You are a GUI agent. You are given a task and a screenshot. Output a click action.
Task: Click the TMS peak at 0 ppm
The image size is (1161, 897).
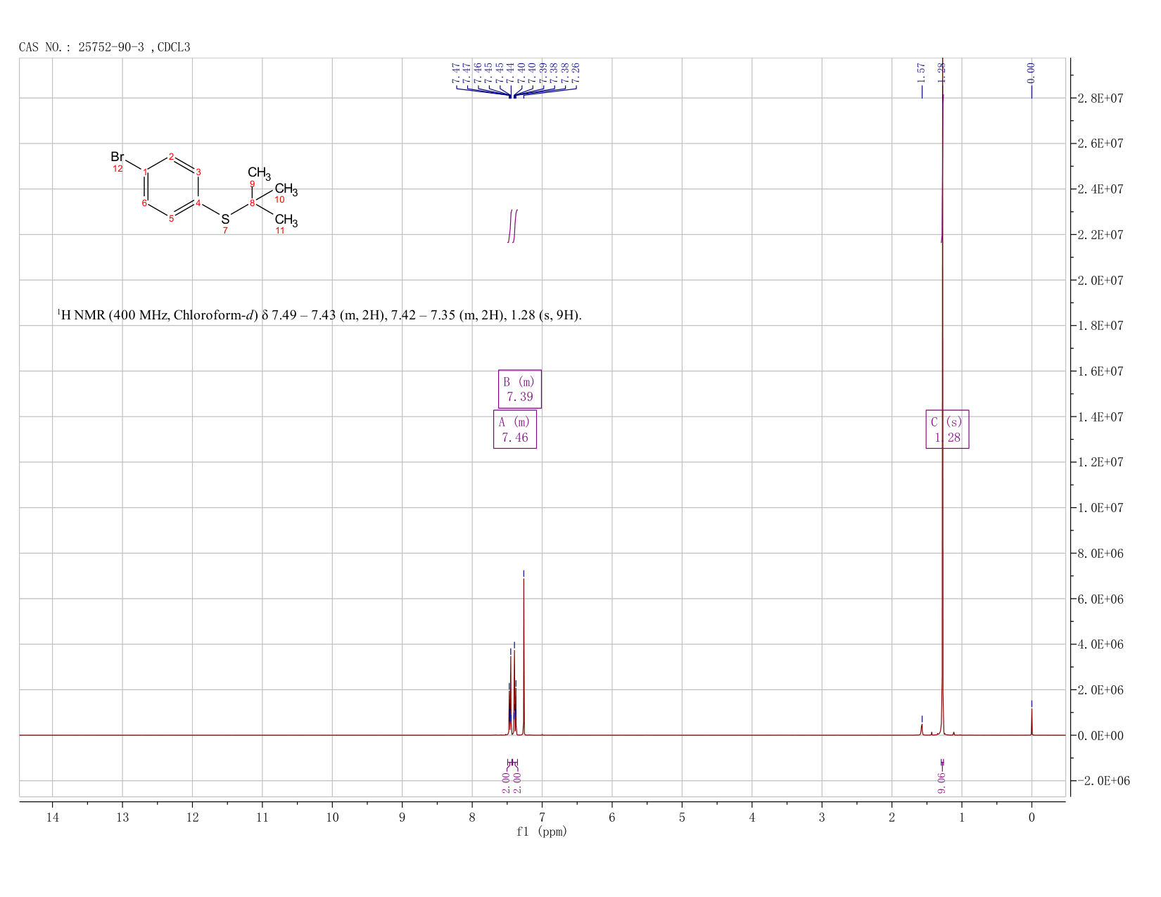coord(1032,721)
